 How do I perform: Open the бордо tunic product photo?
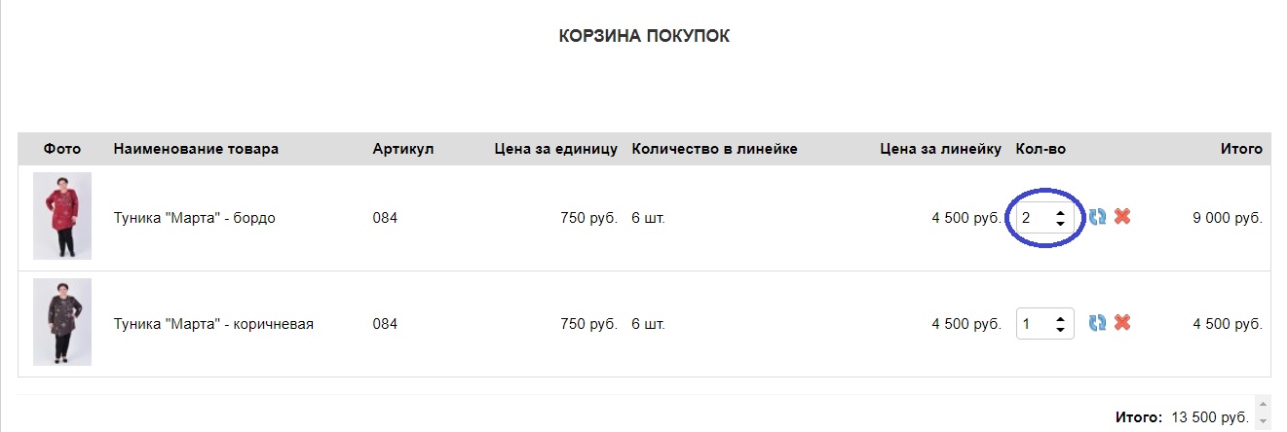62,216
